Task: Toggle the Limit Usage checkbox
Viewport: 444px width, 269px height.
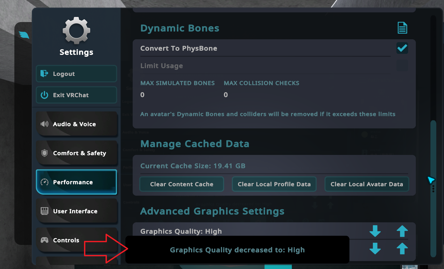Action: tap(402, 65)
